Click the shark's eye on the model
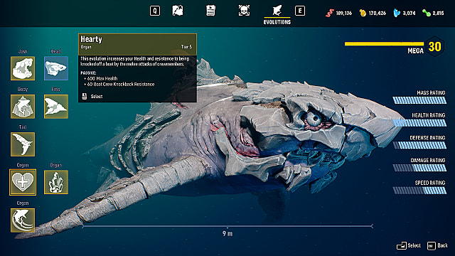Screen dimensions: 455x256 pyautogui.click(x=314, y=119)
